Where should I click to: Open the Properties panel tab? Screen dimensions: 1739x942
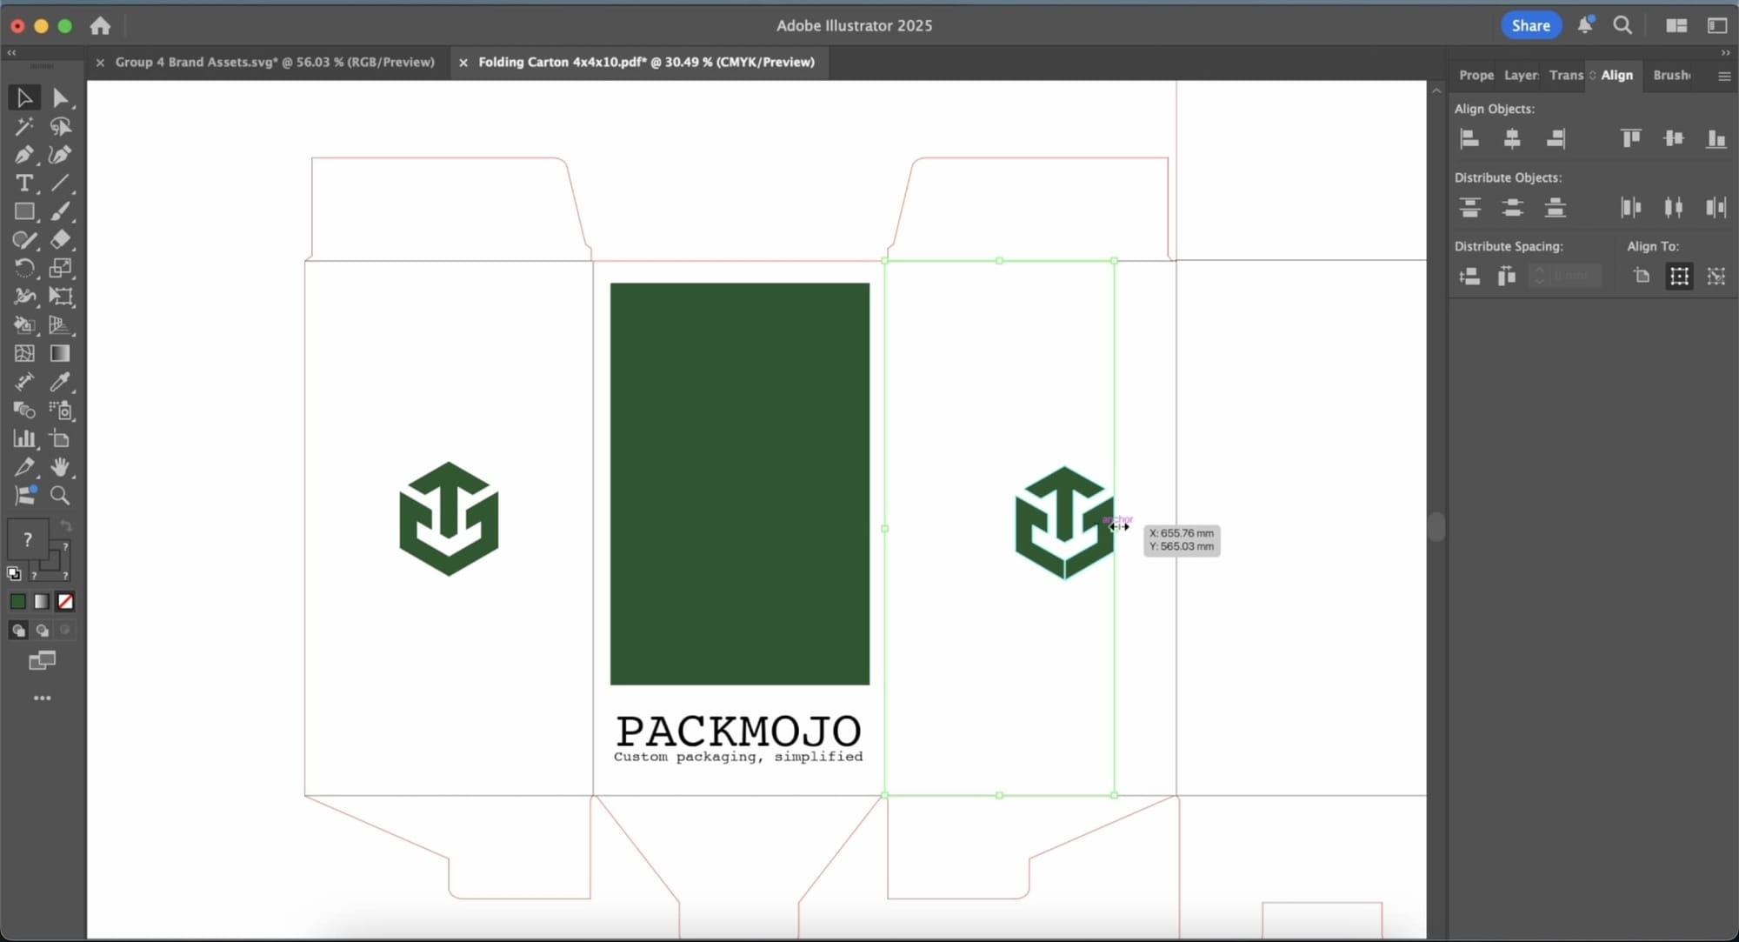(x=1476, y=76)
